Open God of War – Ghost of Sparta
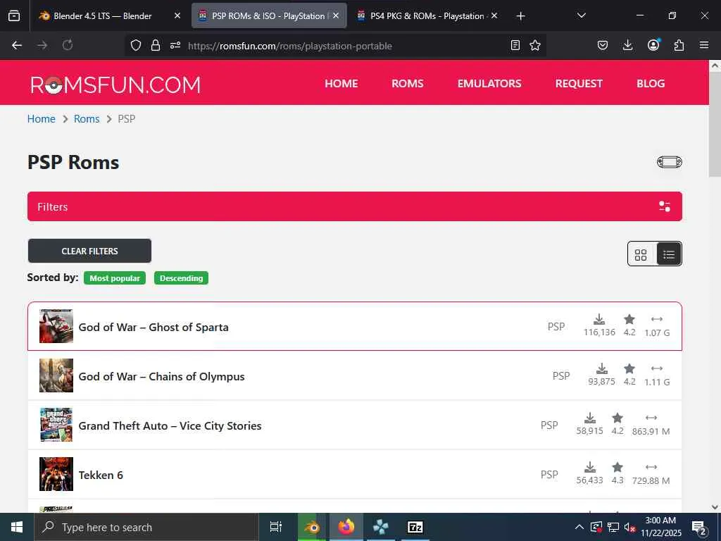This screenshot has height=541, width=721. 153,327
